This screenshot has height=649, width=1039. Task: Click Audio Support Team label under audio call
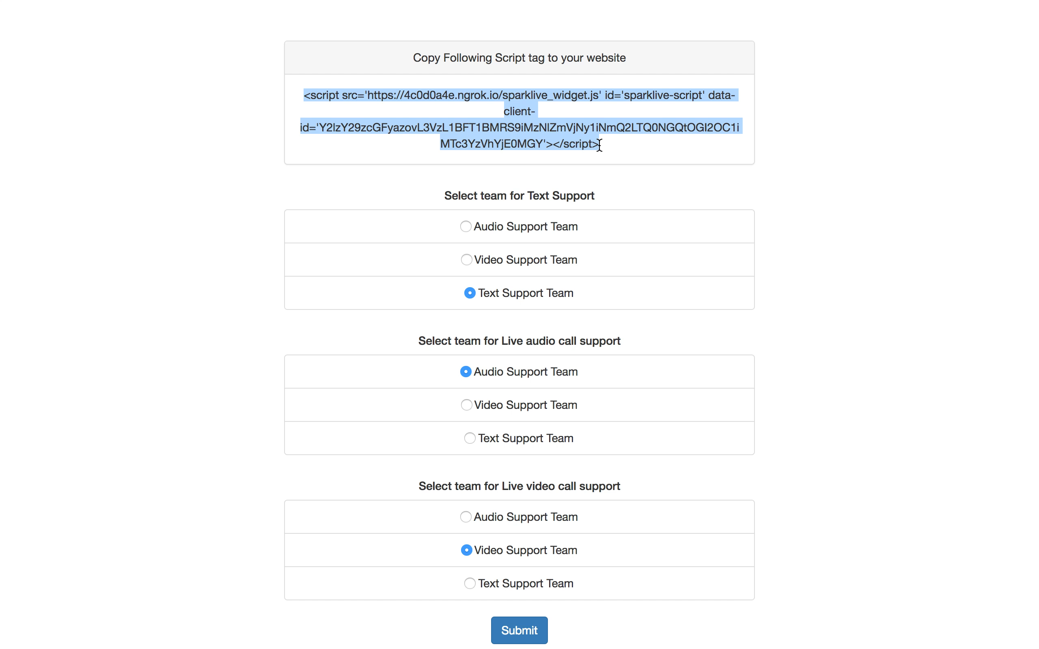click(x=526, y=371)
